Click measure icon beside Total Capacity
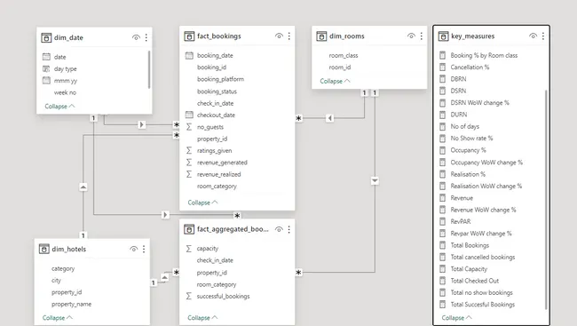 coord(443,269)
